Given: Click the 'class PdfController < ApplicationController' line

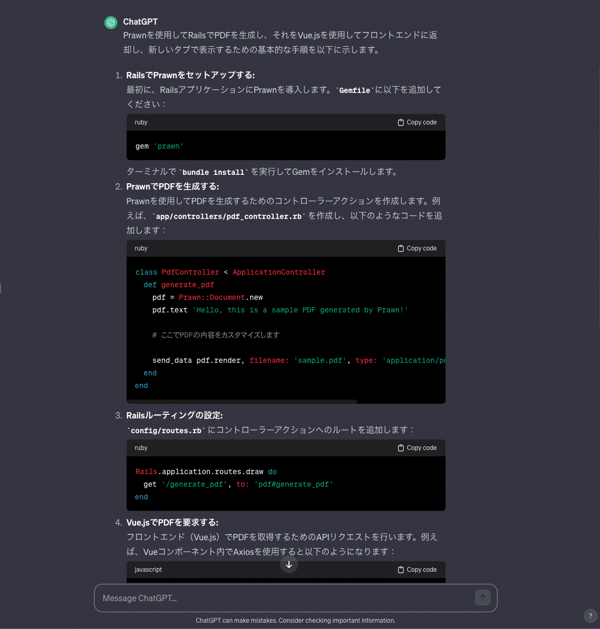Looking at the screenshot, I should click(x=230, y=272).
